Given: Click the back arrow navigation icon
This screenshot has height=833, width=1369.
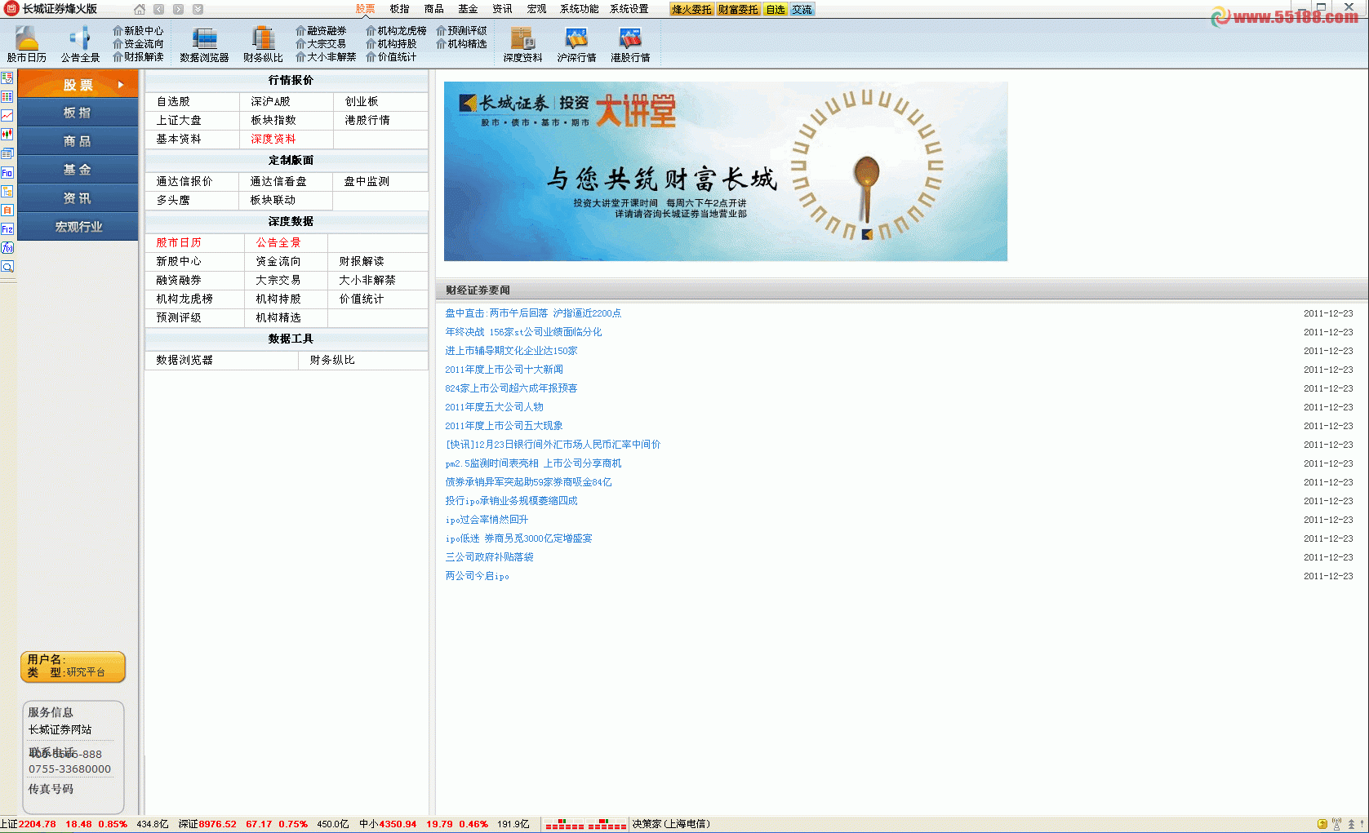Looking at the screenshot, I should (x=158, y=10).
